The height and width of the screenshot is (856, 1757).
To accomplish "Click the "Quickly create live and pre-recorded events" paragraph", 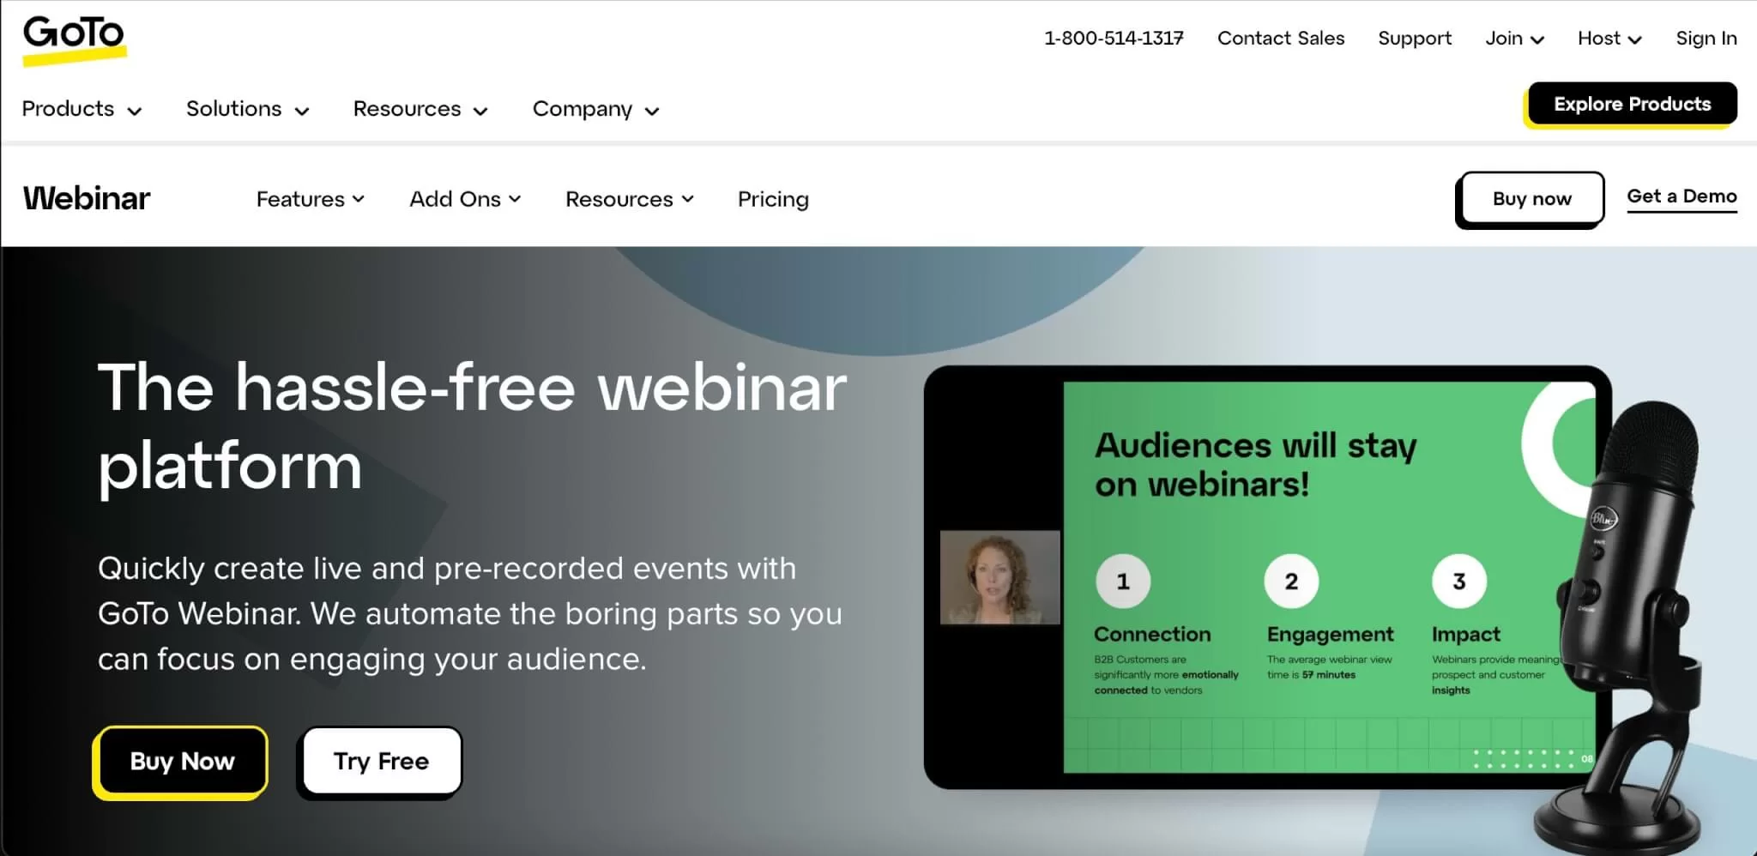I will point(470,613).
